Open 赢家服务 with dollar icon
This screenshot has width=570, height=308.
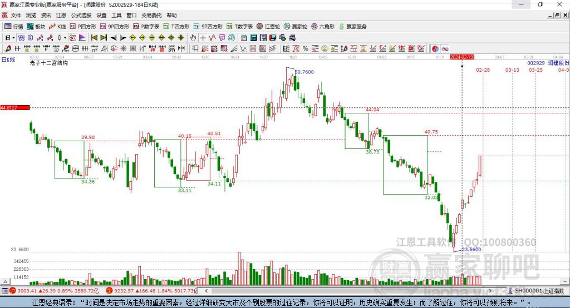pyautogui.click(x=352, y=27)
